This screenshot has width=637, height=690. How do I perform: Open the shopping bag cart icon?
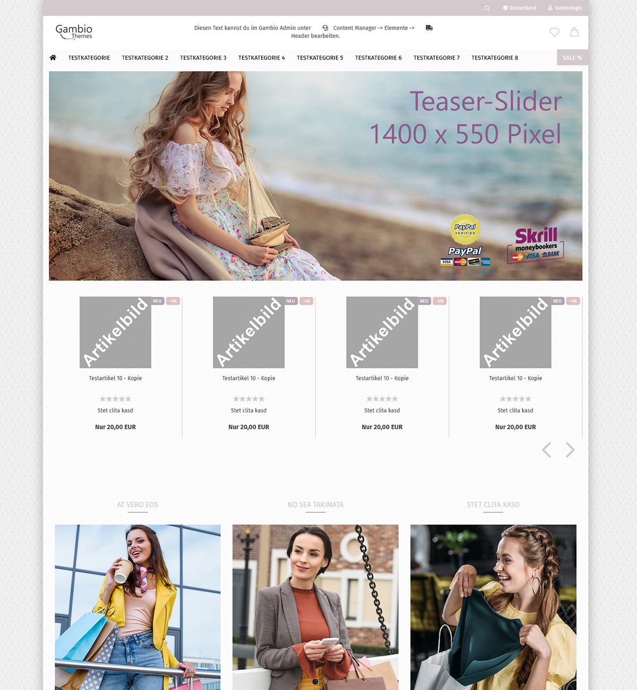[574, 32]
